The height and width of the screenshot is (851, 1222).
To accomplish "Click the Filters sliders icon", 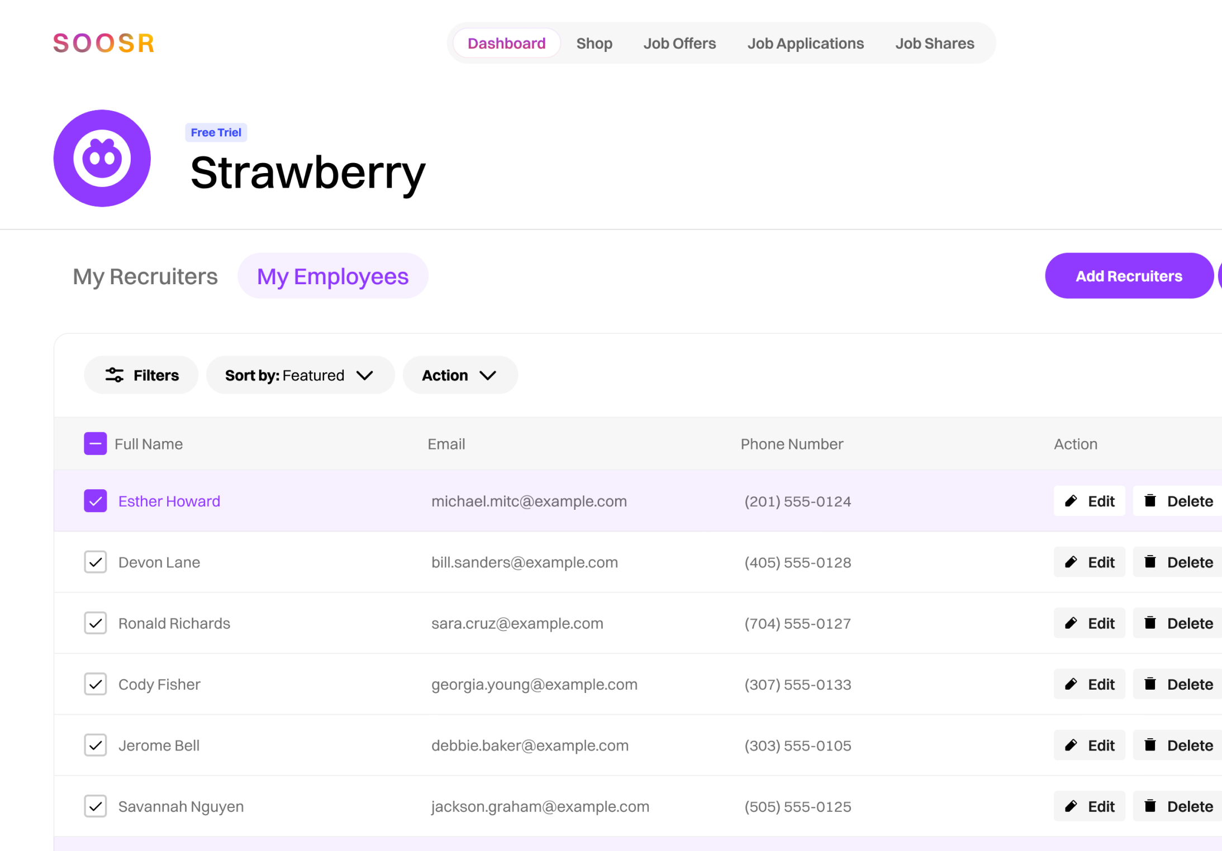I will point(115,375).
